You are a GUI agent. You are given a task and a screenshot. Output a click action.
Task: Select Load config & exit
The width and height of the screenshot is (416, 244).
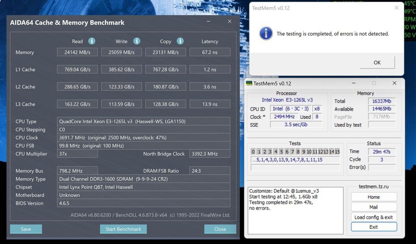(x=374, y=217)
